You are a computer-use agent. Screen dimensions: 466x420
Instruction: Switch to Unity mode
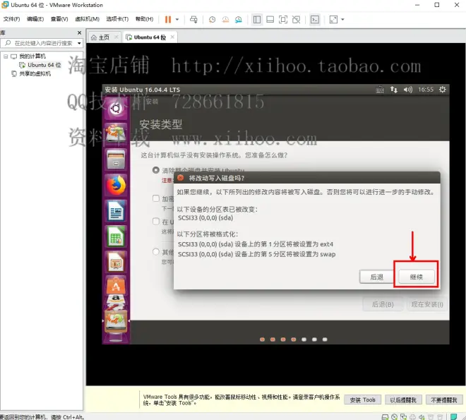click(x=296, y=20)
